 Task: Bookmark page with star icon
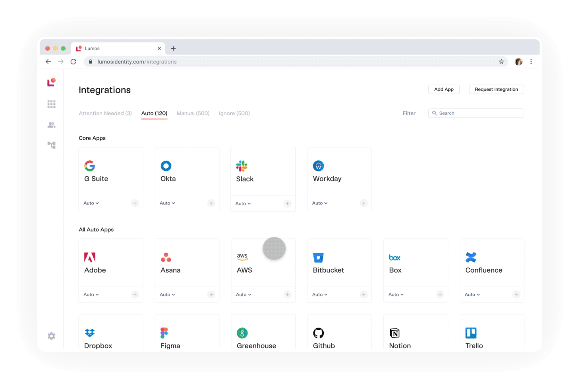(x=501, y=62)
